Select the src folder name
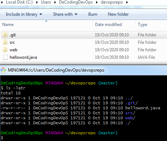167x141 pixels. (x=12, y=42)
